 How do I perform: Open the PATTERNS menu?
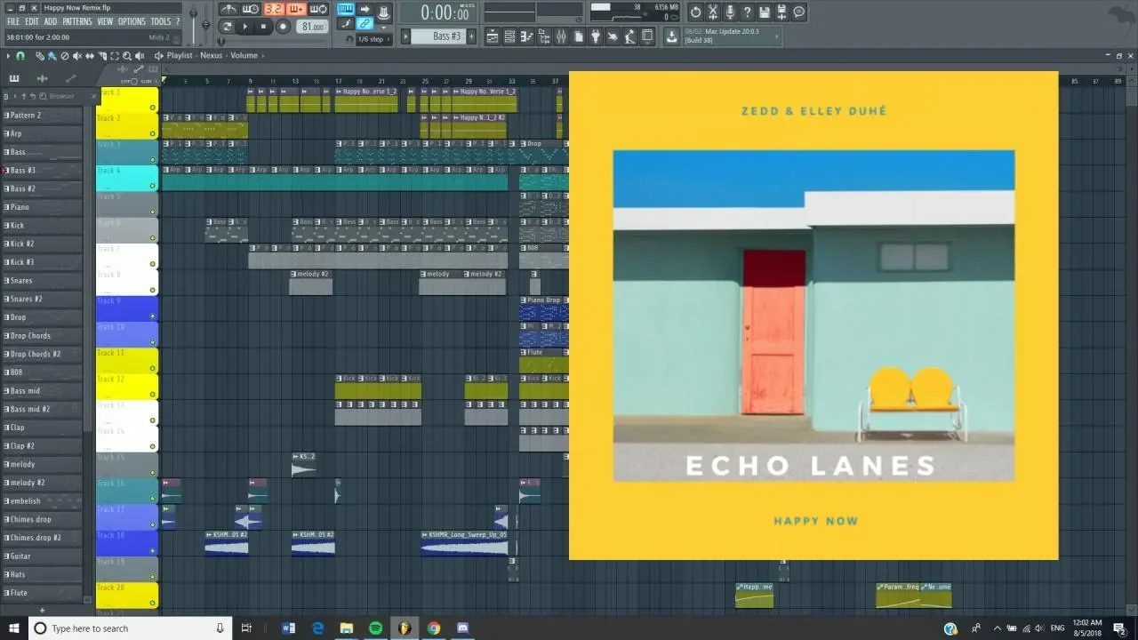pos(77,21)
